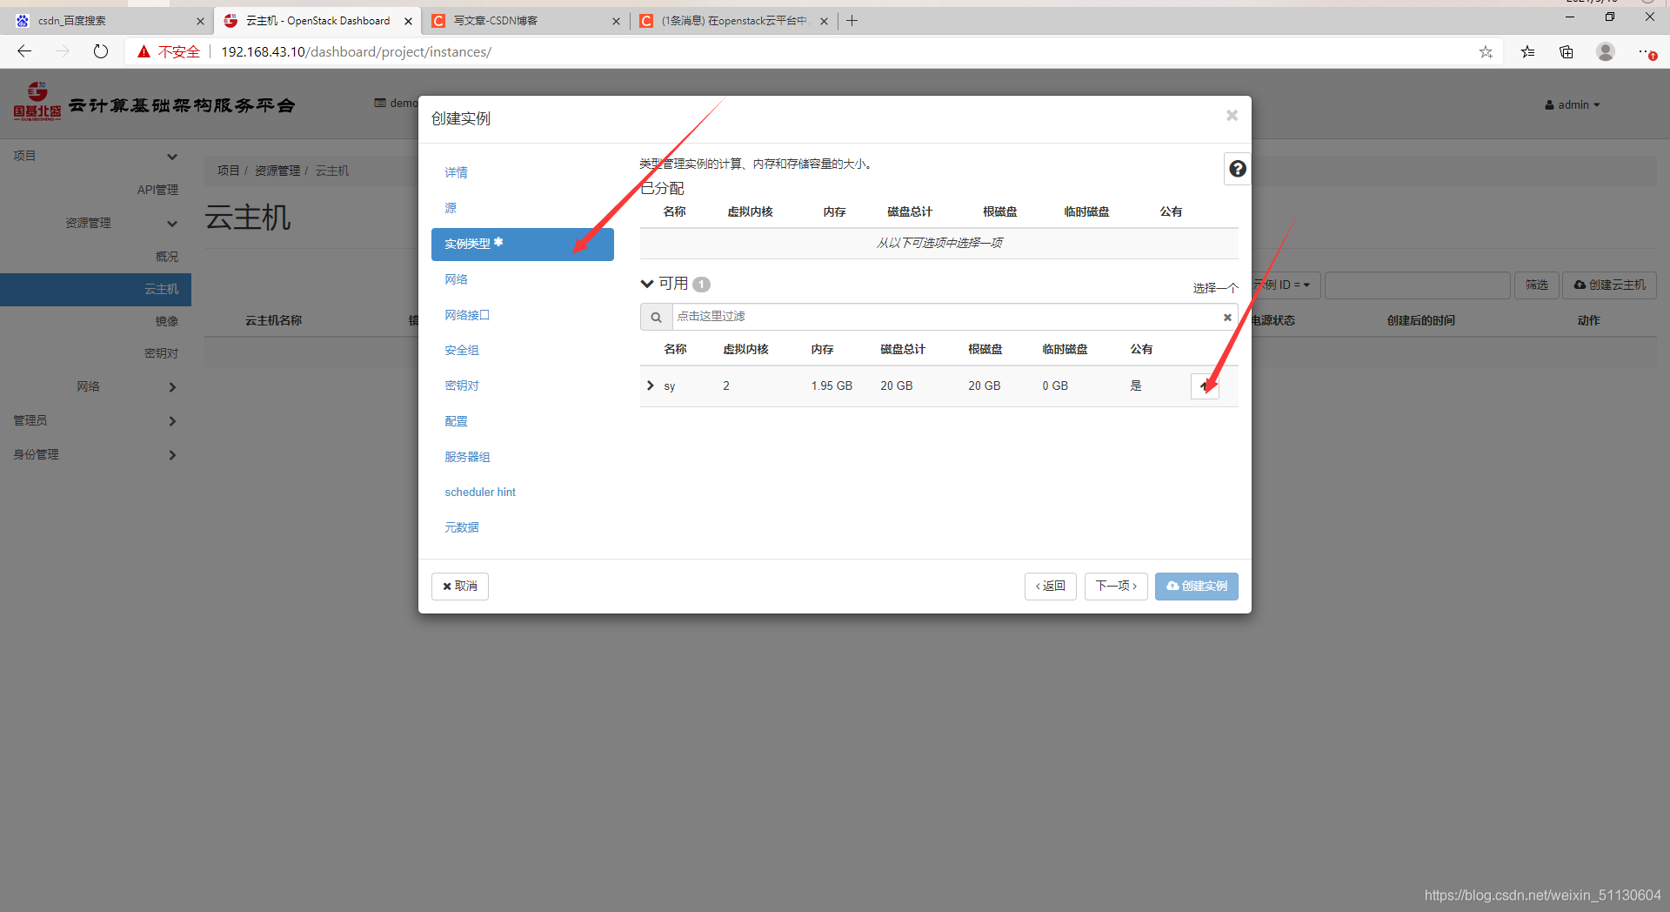The height and width of the screenshot is (912, 1670).
Task: Open the admin user dropdown
Action: (1573, 104)
